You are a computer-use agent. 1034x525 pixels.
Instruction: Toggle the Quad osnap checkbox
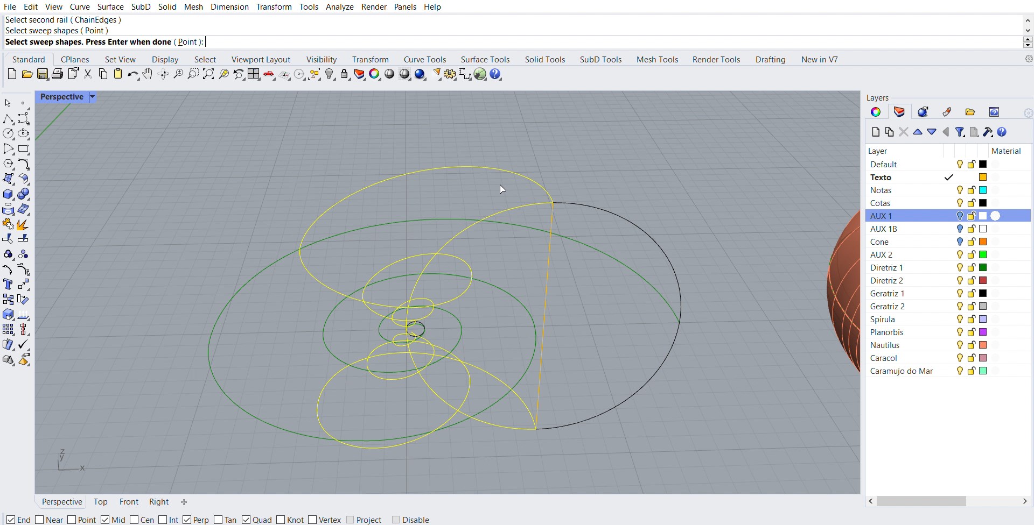point(246,520)
